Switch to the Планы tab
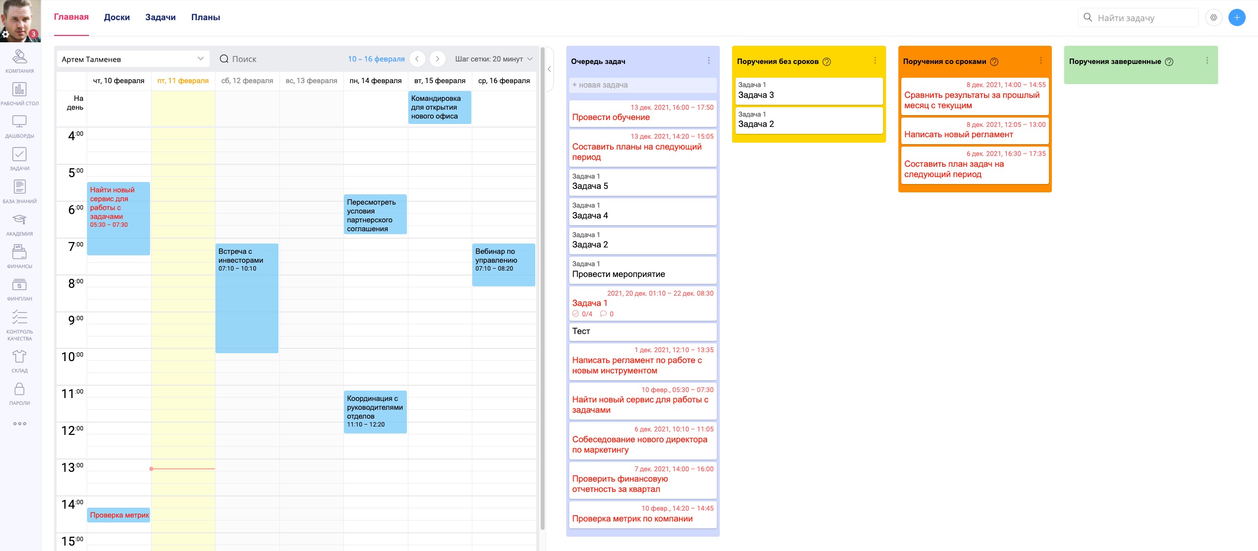Viewport: 1258px width, 551px height. click(x=205, y=17)
